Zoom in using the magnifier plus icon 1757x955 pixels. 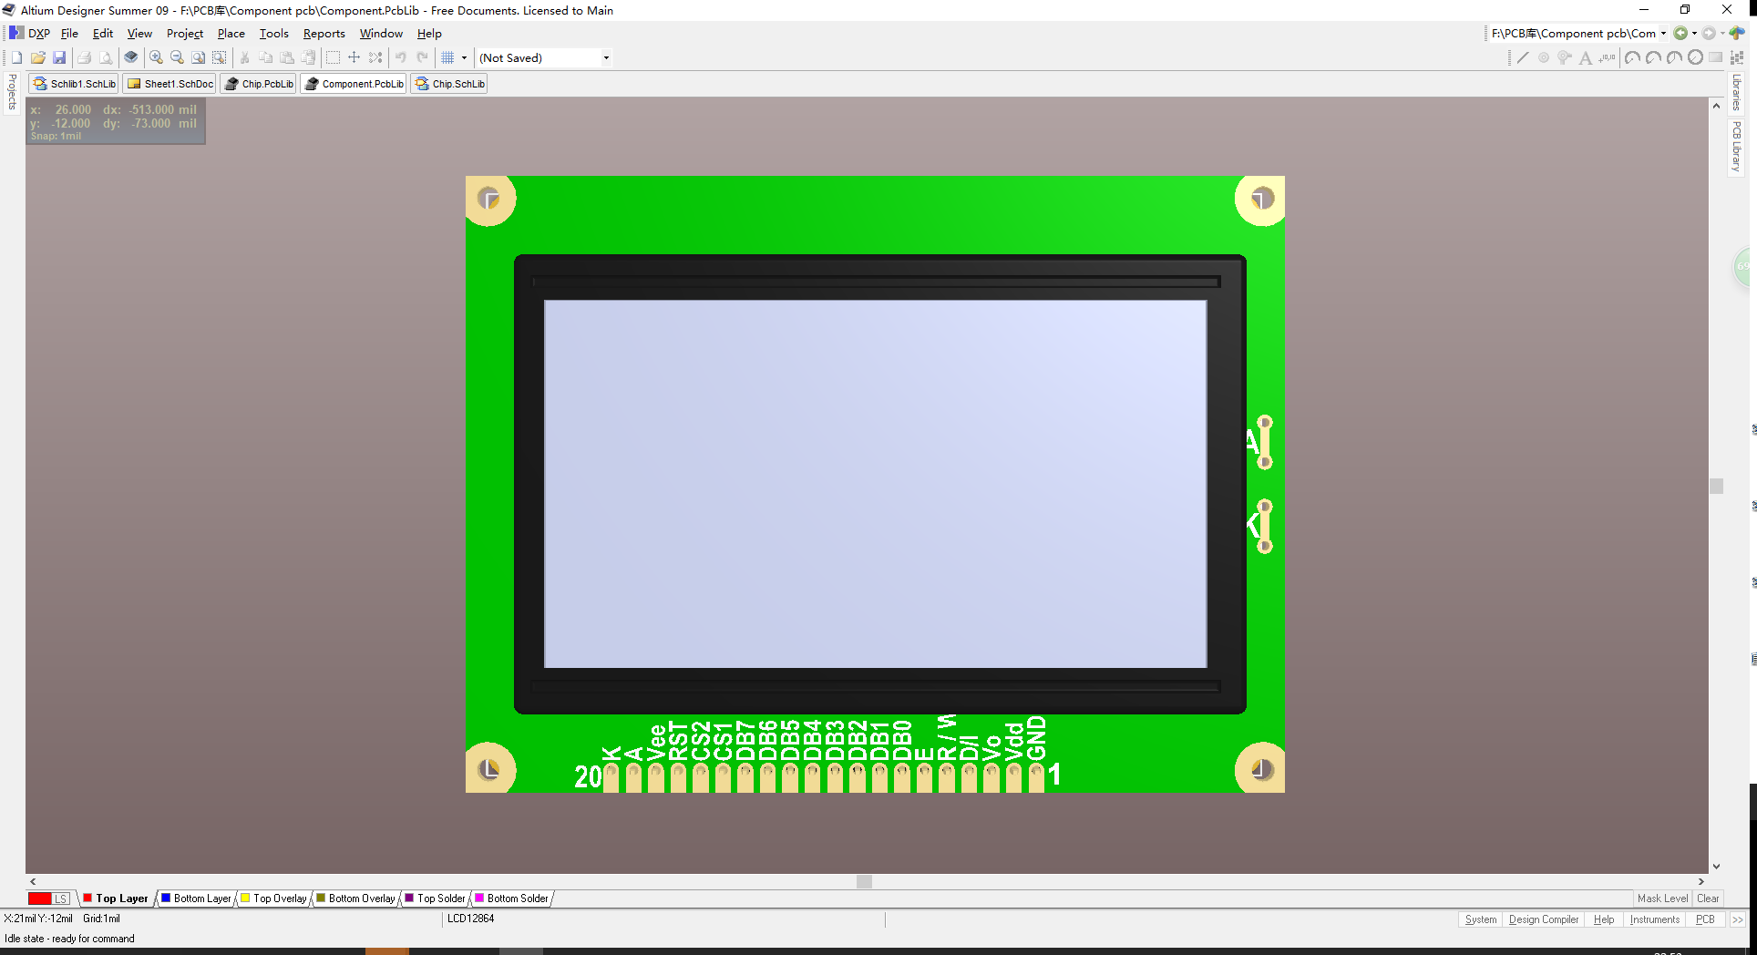(x=156, y=57)
